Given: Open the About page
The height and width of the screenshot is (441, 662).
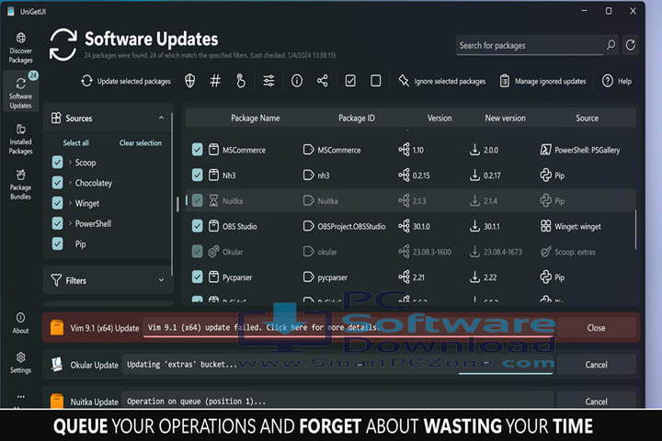Looking at the screenshot, I should coord(20,323).
